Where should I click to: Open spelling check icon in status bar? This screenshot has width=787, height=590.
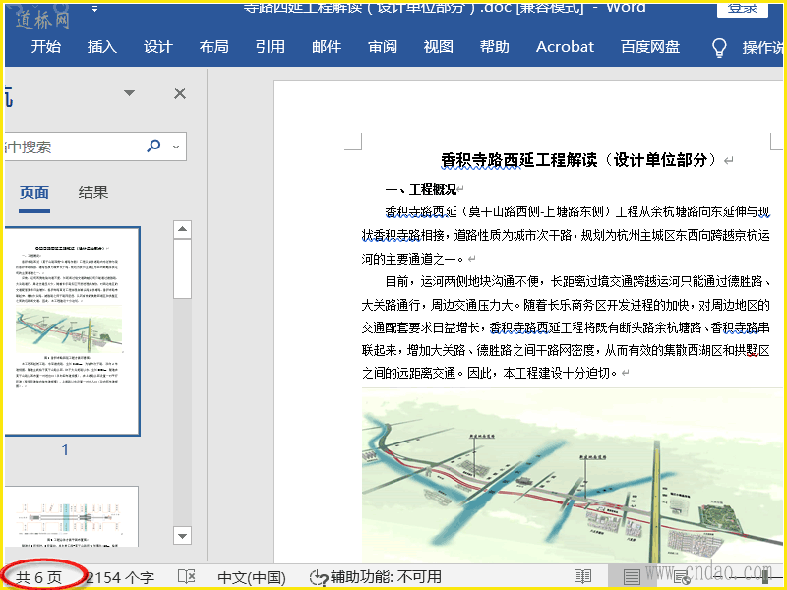[x=186, y=577]
